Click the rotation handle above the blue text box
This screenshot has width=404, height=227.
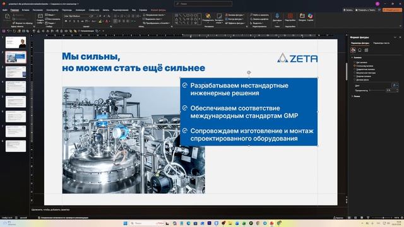pyautogui.click(x=249, y=73)
